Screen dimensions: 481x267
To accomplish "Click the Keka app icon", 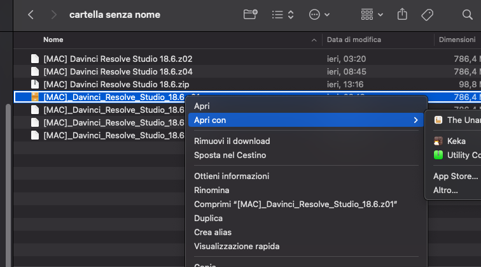I will (x=438, y=141).
